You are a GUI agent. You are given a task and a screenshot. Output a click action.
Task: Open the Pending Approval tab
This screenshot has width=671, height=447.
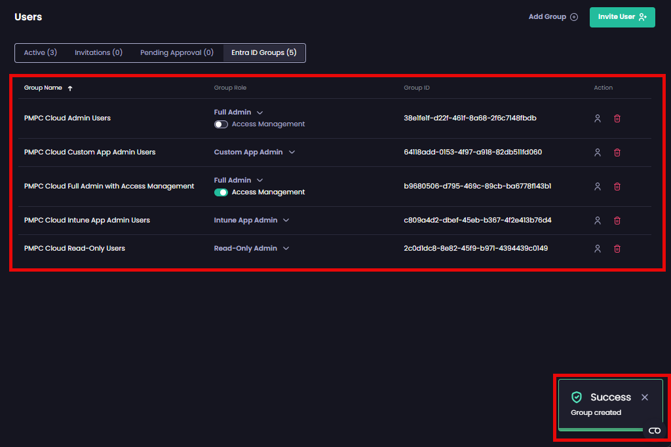coord(177,52)
